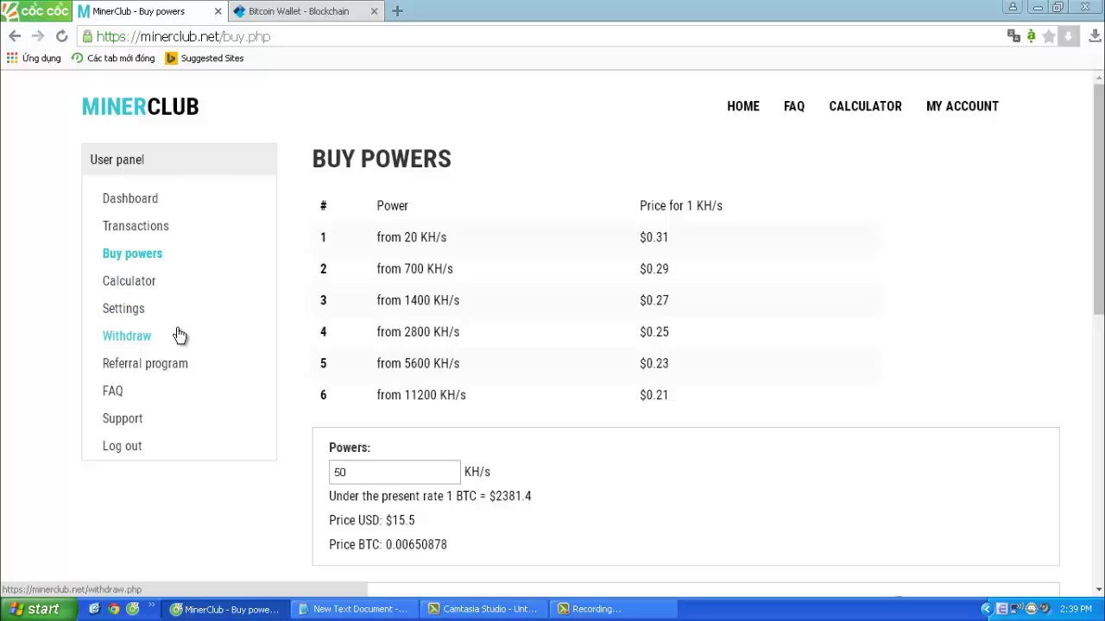Open the Withdraw page link
Viewport: 1105px width, 621px height.
pos(127,336)
